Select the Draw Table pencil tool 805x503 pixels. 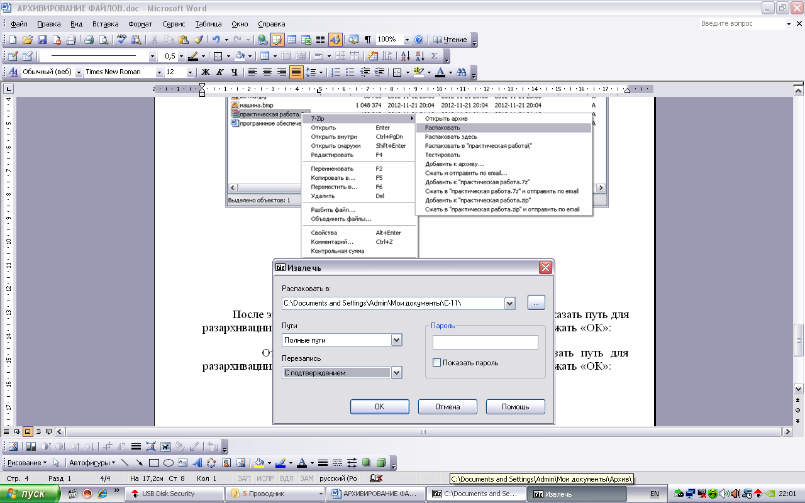pyautogui.click(x=13, y=56)
